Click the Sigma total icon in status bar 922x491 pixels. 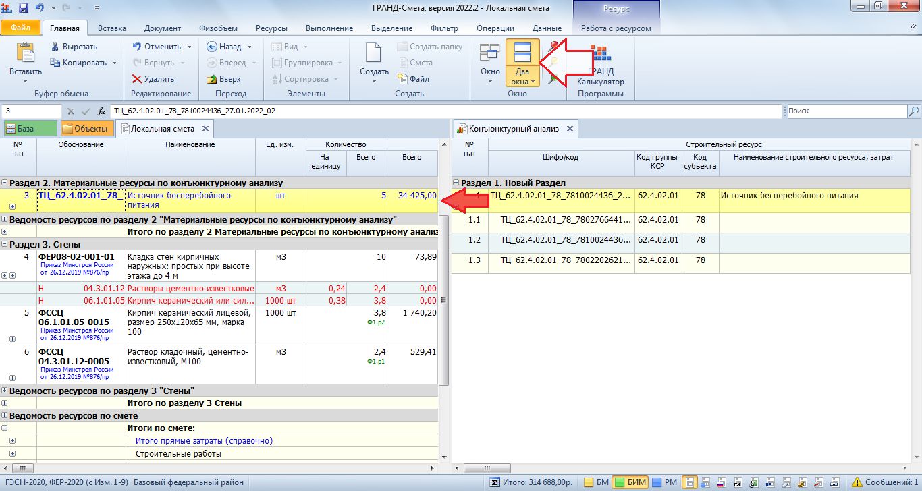[x=494, y=482]
